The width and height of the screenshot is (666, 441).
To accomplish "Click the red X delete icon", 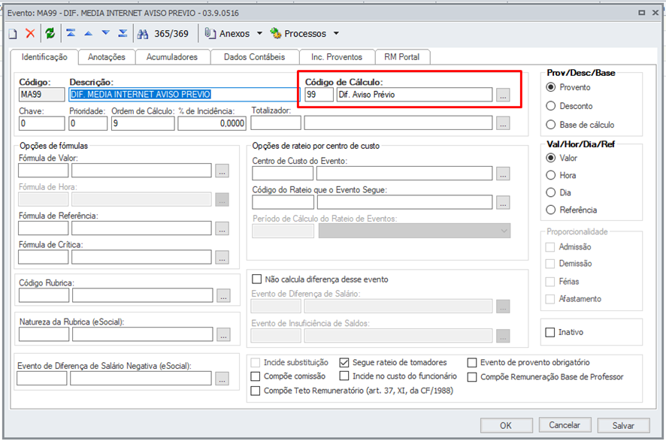I will tap(30, 33).
